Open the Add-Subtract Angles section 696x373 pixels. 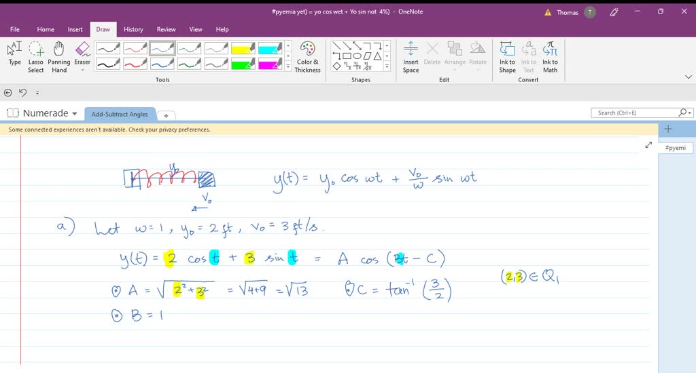click(120, 114)
